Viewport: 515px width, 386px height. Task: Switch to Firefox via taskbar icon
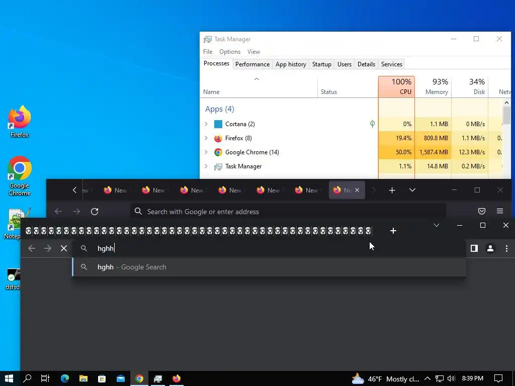[x=177, y=378]
